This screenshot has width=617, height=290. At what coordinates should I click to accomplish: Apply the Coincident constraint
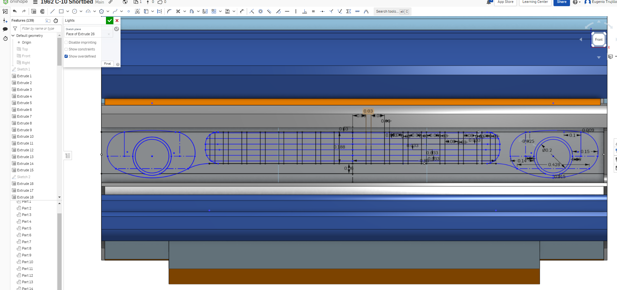click(252, 11)
